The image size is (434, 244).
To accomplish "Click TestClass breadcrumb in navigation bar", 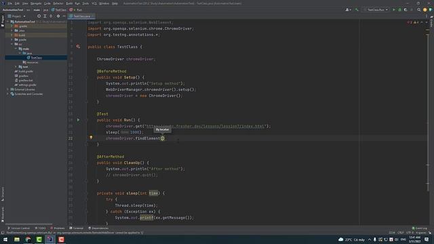I will [59, 9].
